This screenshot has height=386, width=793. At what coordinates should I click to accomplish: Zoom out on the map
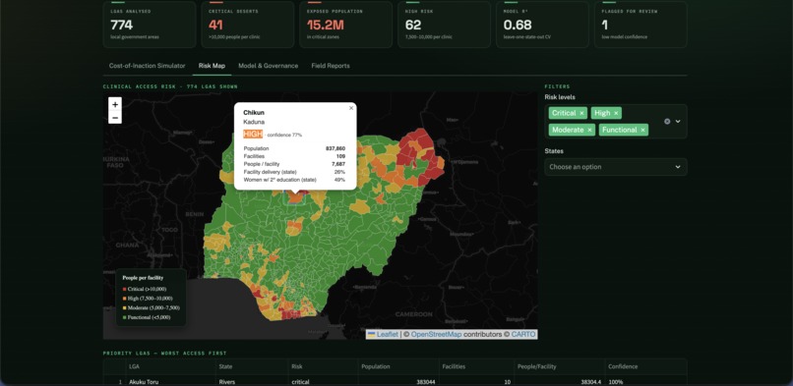(115, 118)
